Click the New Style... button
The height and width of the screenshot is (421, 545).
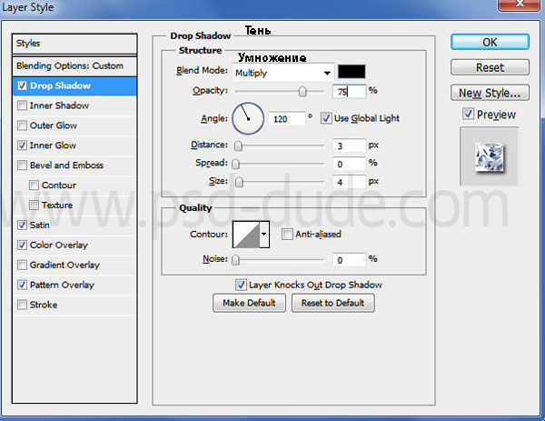(490, 93)
